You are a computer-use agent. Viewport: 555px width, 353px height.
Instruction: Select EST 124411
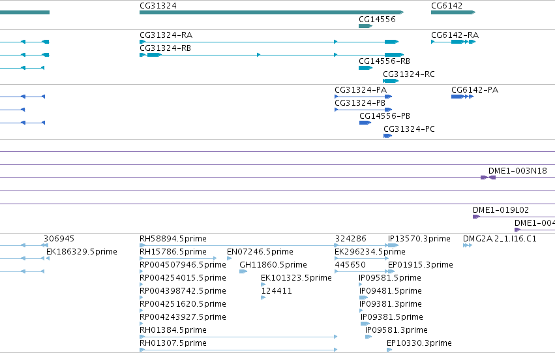[263, 298]
